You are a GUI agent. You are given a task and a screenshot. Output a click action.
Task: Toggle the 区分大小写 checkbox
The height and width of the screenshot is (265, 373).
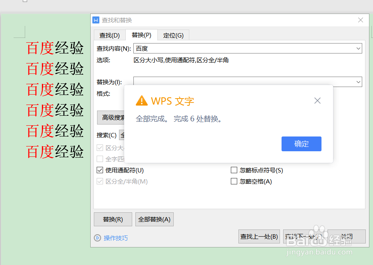point(100,148)
